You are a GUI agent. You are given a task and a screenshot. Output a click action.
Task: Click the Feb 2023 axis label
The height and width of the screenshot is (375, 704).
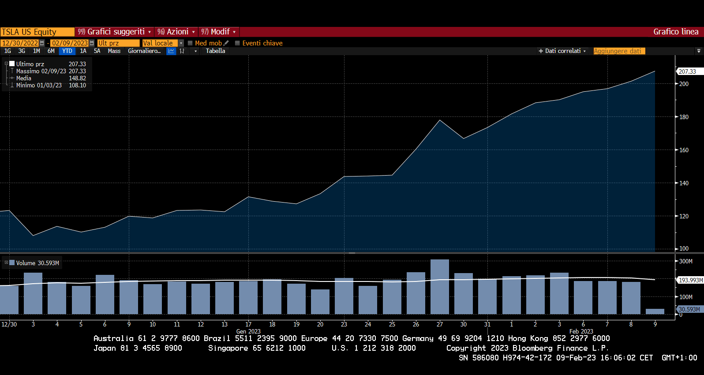click(x=581, y=331)
